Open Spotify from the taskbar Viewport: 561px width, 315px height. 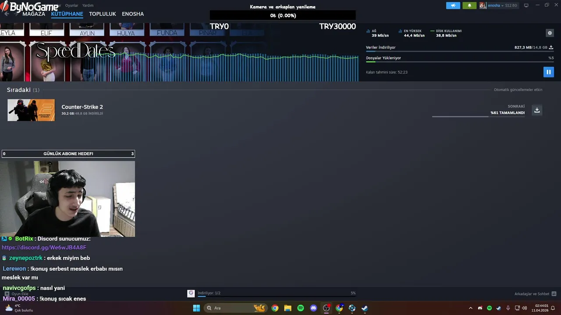[301, 308]
